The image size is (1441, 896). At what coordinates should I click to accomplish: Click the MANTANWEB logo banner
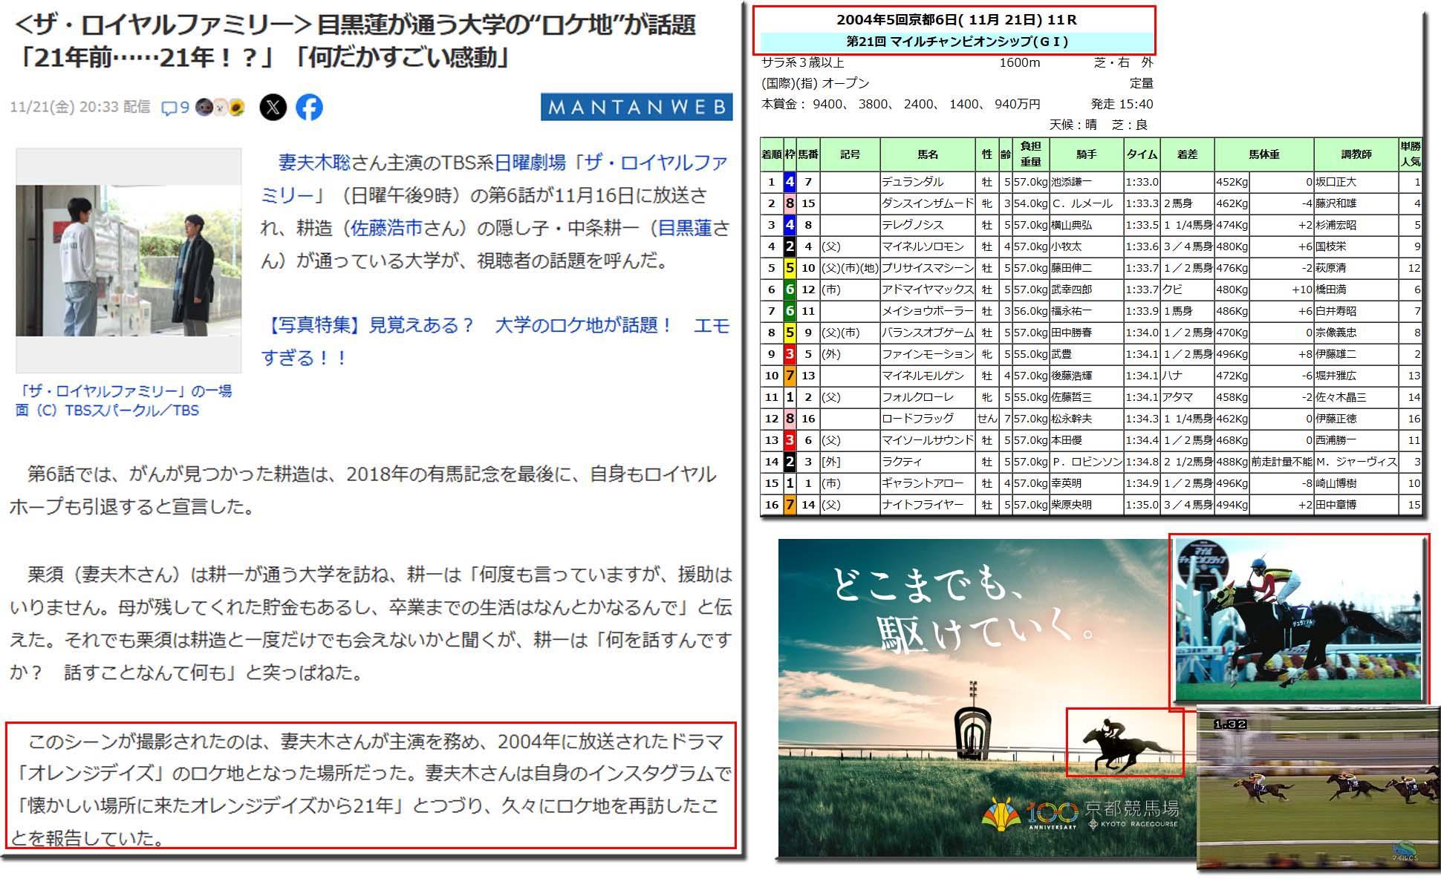pos(636,107)
